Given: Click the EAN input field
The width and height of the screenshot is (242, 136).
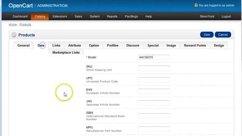Looking at the screenshot, I should click(154, 91).
